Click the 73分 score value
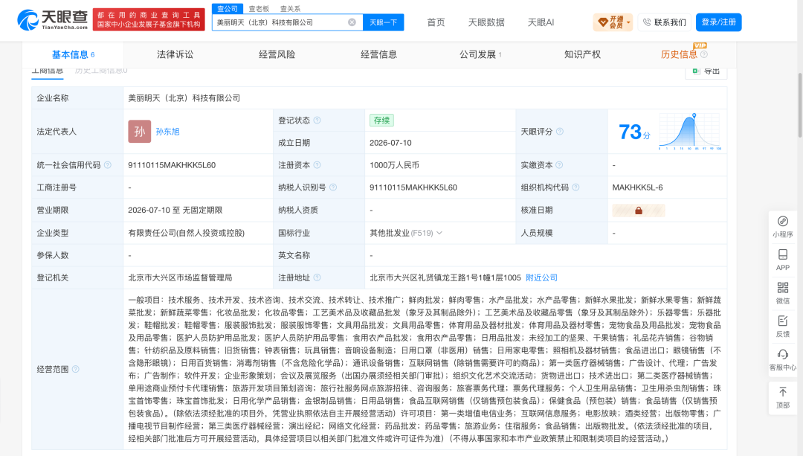 tap(634, 132)
